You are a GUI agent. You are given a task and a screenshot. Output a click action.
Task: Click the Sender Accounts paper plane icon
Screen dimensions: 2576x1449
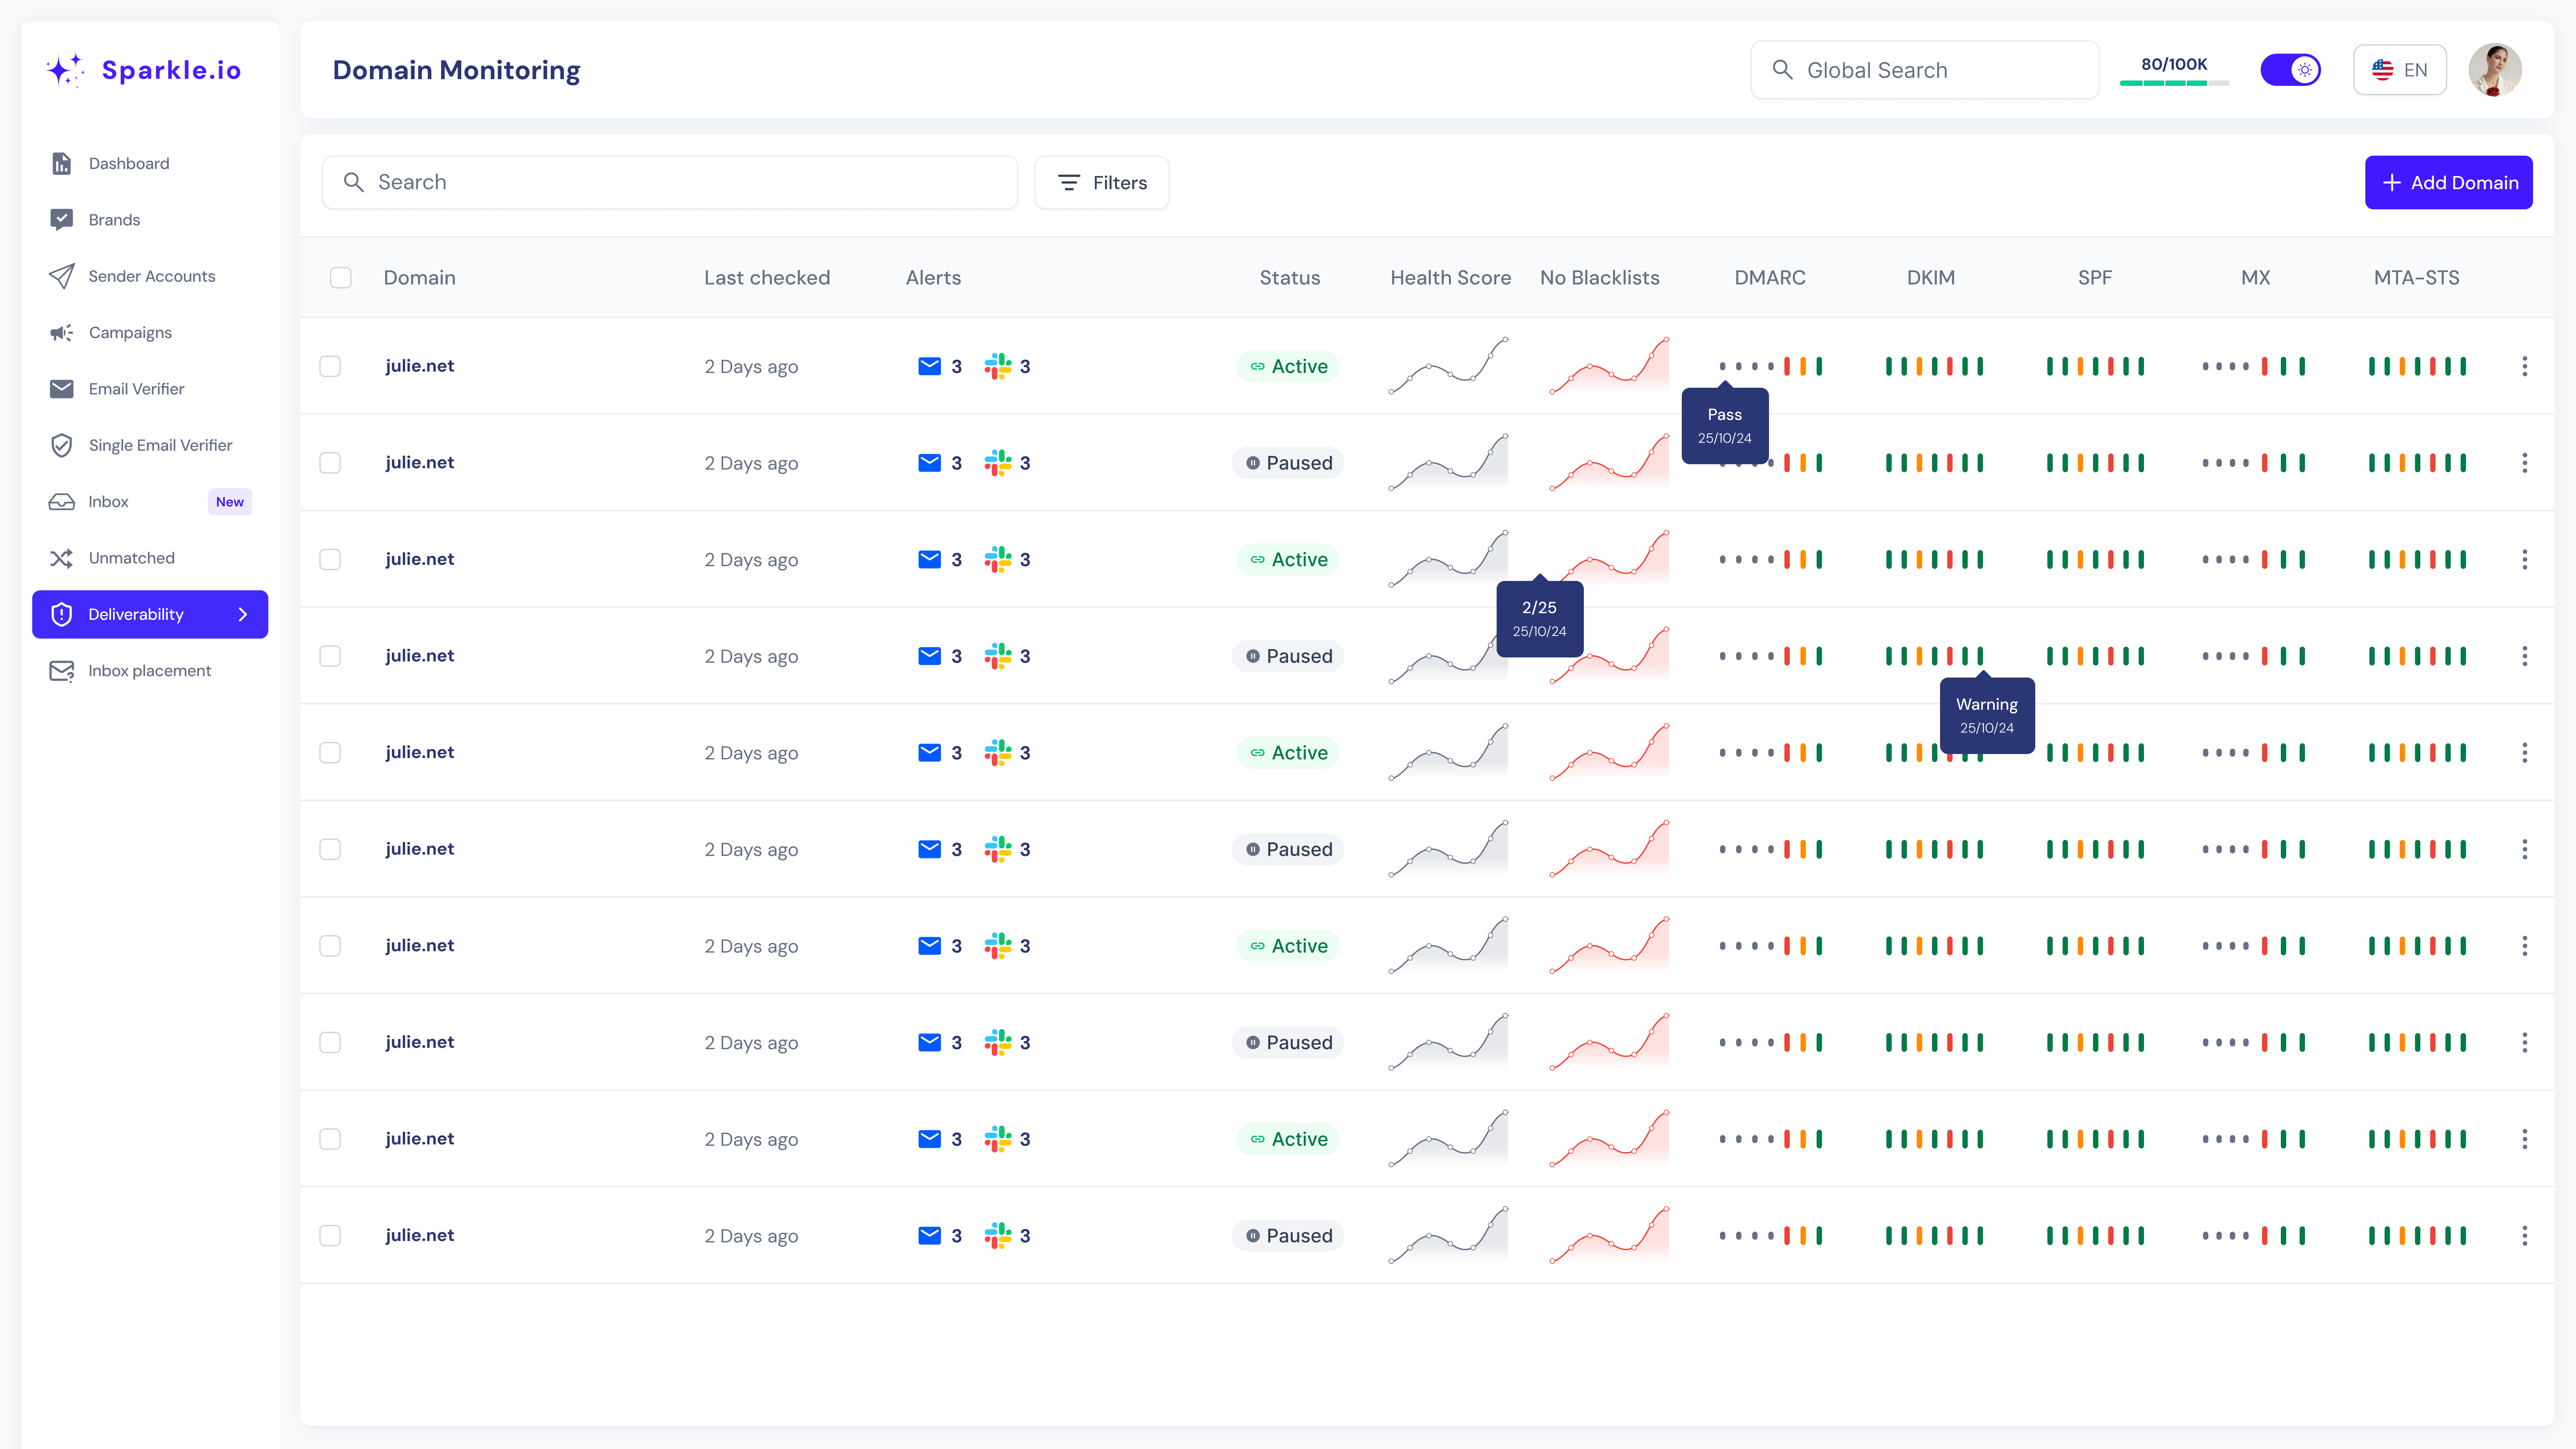[61, 276]
